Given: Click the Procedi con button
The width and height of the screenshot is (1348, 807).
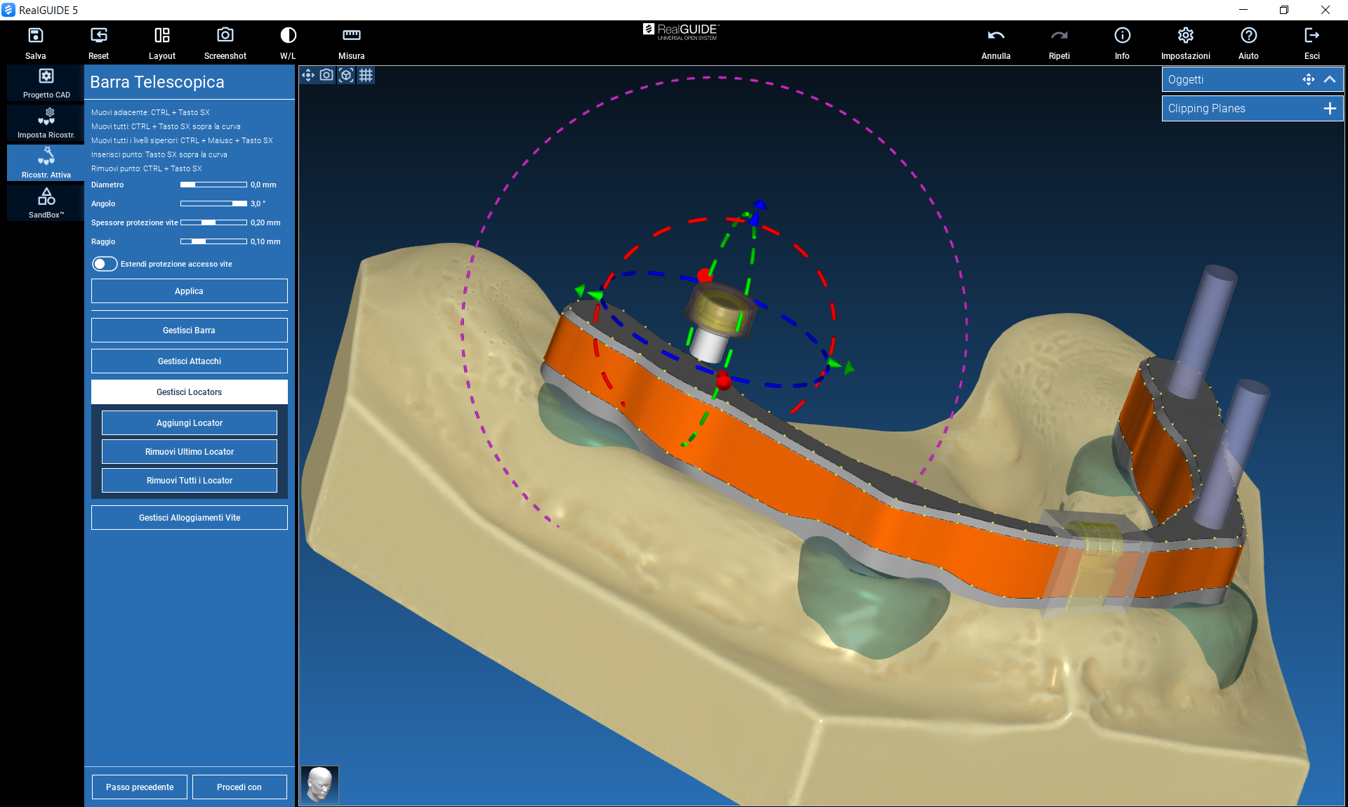Looking at the screenshot, I should click(x=239, y=787).
